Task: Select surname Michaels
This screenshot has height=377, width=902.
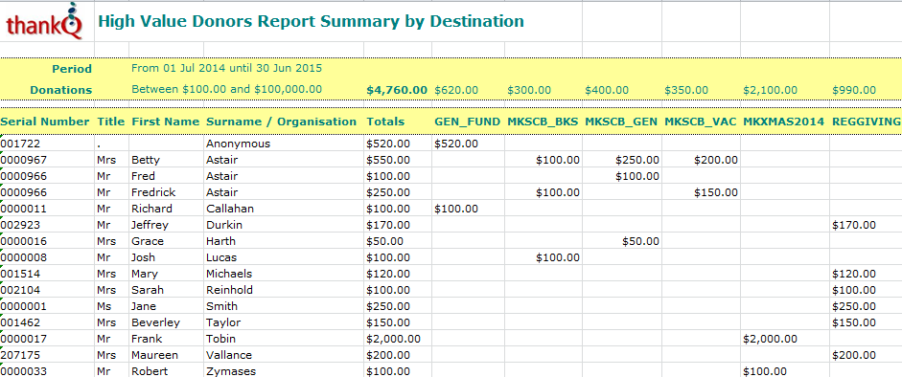Action: click(x=229, y=274)
